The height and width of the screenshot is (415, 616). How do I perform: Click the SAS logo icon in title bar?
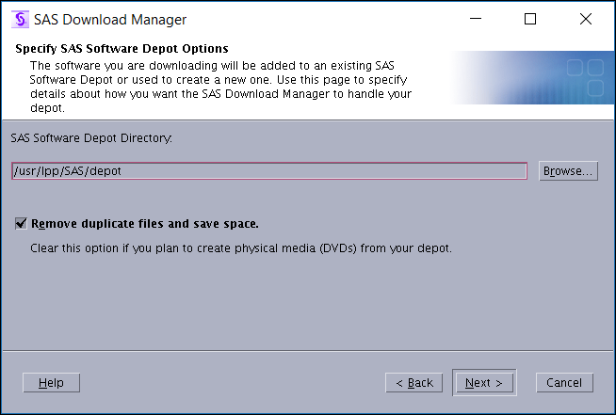(18, 20)
